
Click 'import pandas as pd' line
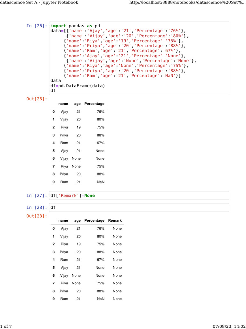[x=75, y=26]
